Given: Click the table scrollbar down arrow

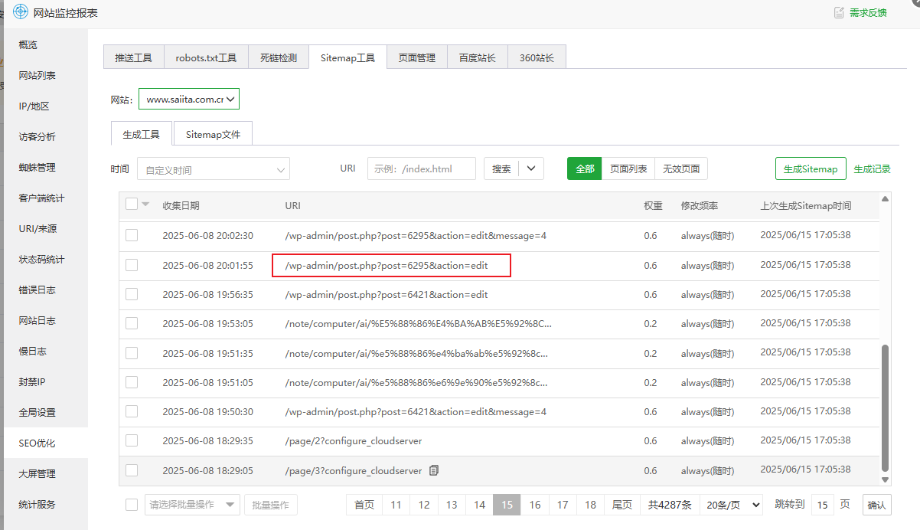Looking at the screenshot, I should (886, 479).
